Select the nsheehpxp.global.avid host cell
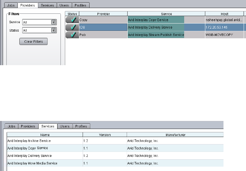The height and width of the screenshot is (171, 246). click(x=224, y=20)
